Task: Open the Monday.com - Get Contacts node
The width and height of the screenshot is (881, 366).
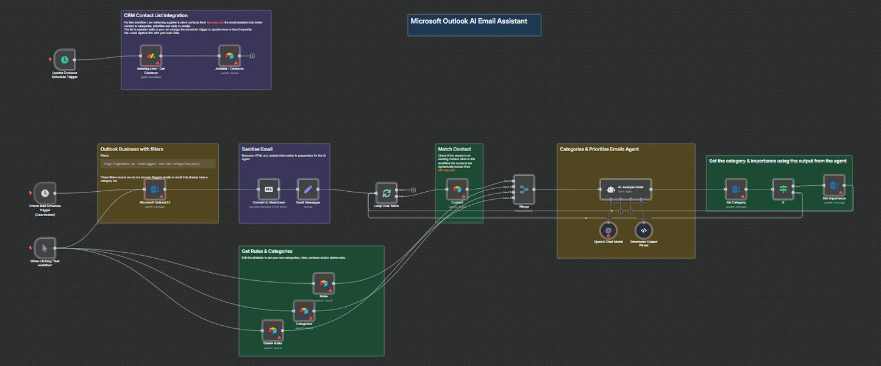Action: point(151,55)
